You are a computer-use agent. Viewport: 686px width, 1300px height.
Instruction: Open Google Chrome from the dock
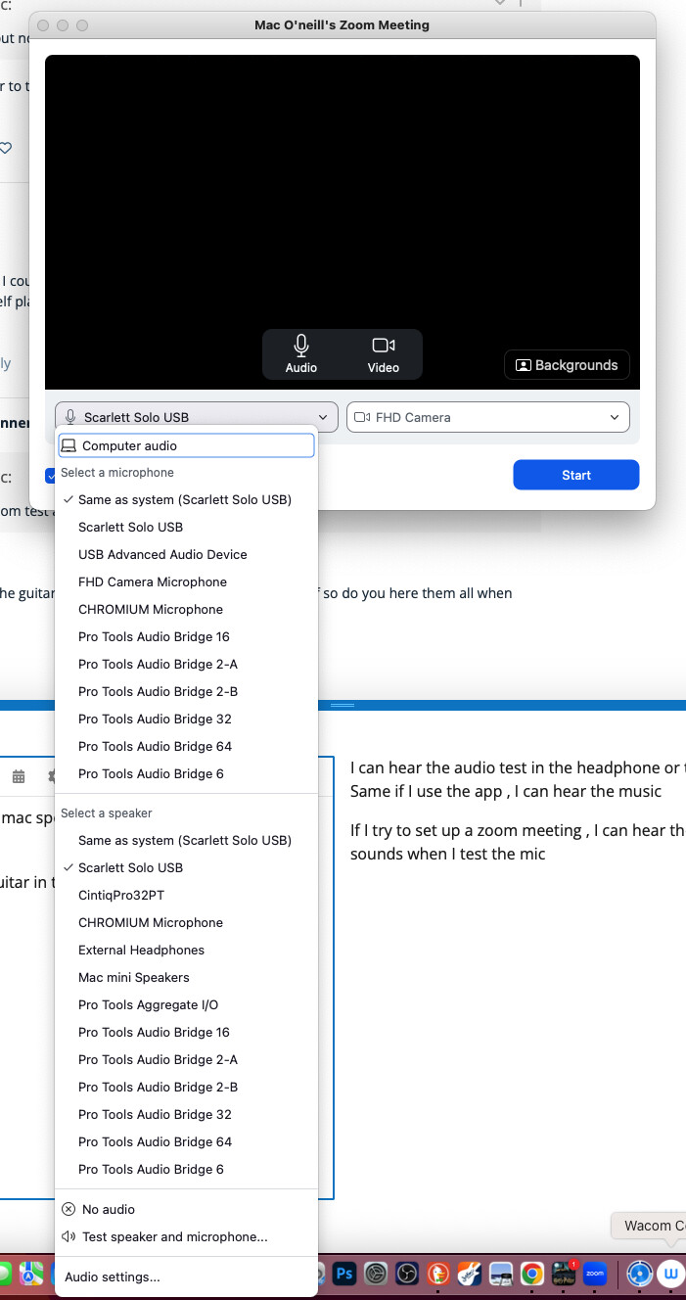click(531, 1274)
